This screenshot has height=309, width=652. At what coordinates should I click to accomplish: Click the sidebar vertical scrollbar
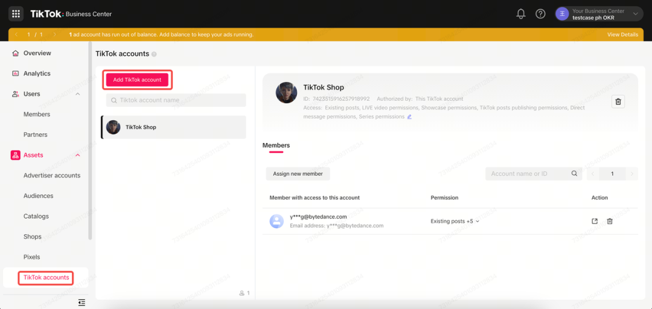click(90, 141)
